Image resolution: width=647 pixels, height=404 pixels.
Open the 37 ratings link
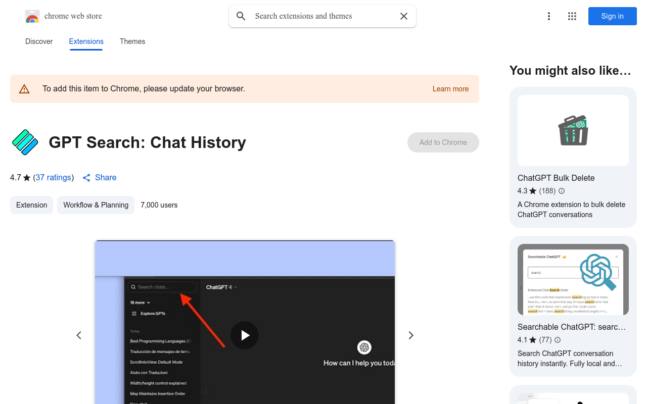(x=53, y=178)
